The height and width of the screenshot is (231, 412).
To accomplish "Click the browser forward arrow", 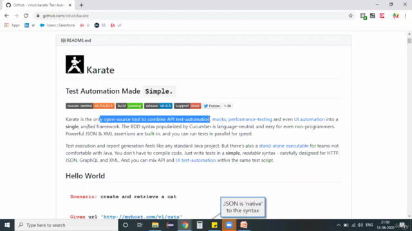I will [x=16, y=15].
